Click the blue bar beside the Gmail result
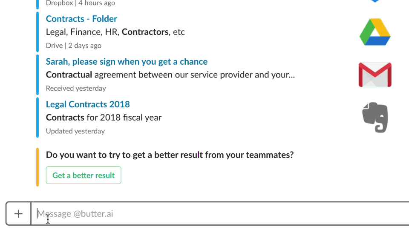The width and height of the screenshot is (409, 230). 37,75
